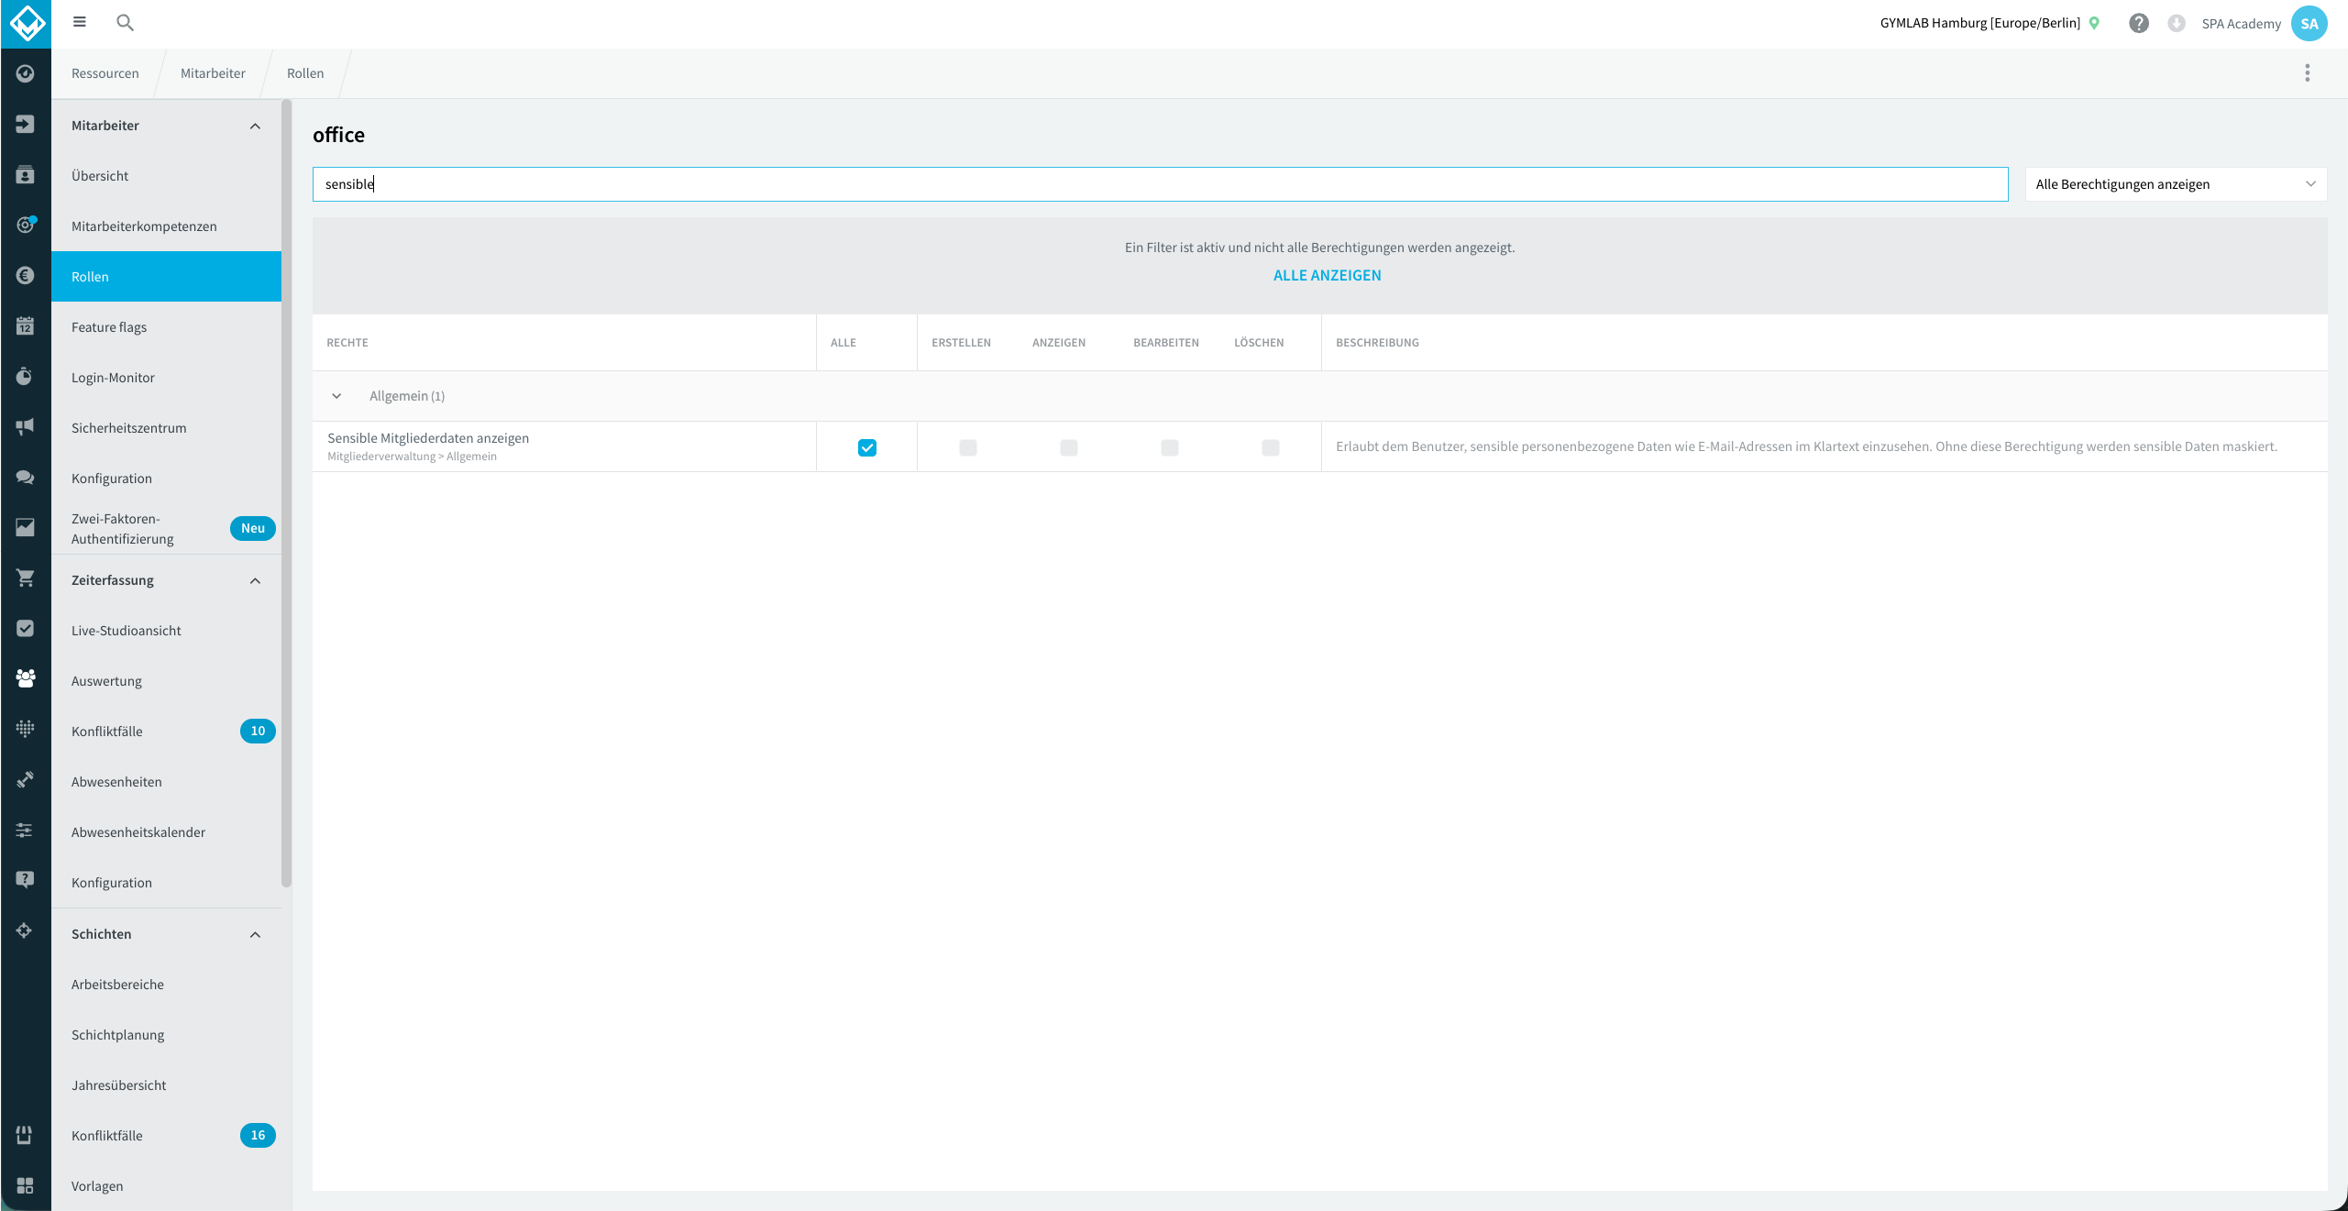The image size is (2348, 1211).
Task: Open the three-dot more options menu
Action: pyautogui.click(x=2308, y=73)
